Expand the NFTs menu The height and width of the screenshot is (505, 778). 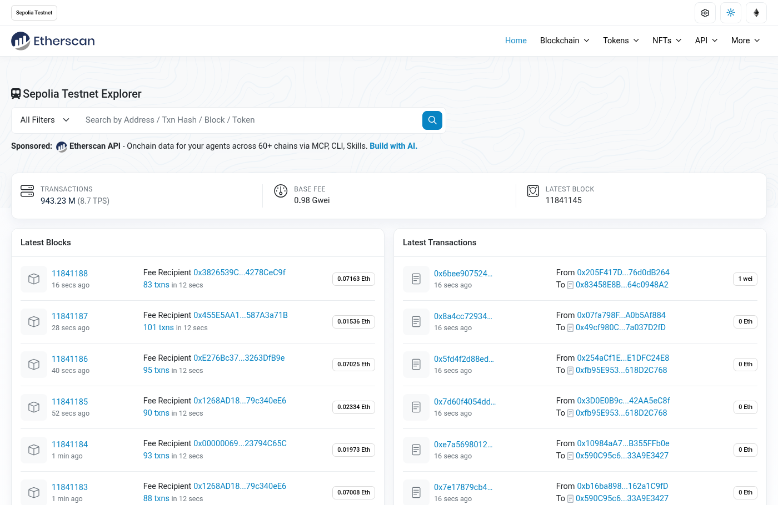(667, 41)
